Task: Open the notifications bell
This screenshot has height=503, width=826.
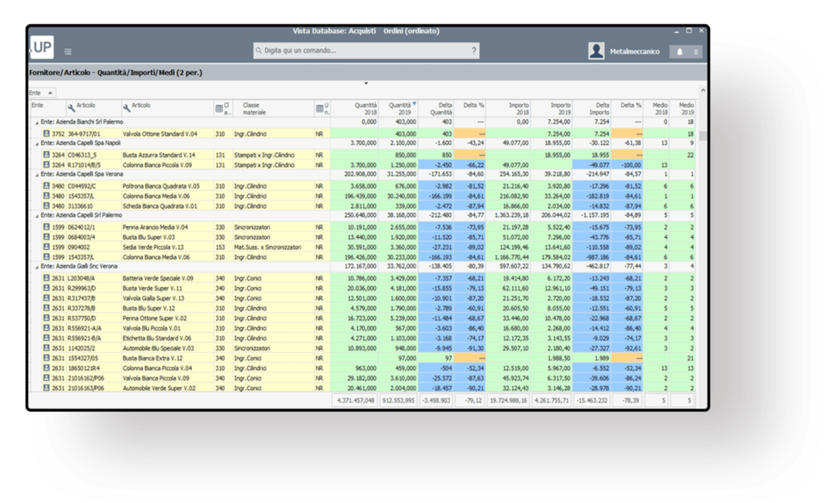Action: point(680,52)
